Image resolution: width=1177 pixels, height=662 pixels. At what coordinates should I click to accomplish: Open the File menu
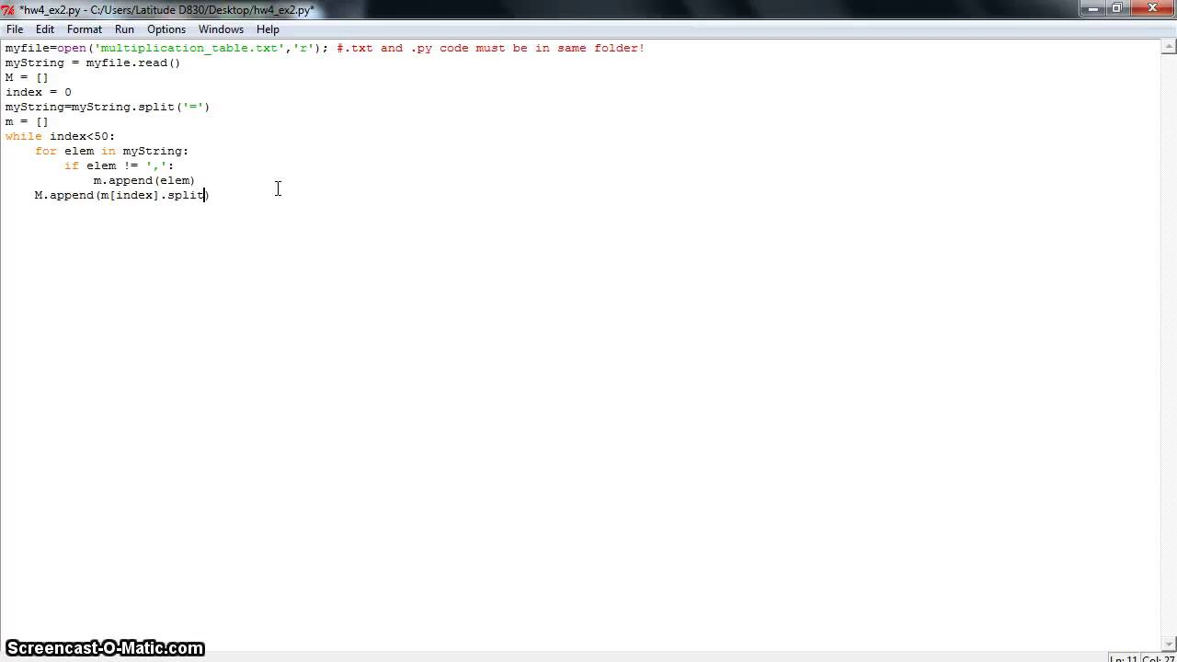[x=15, y=29]
